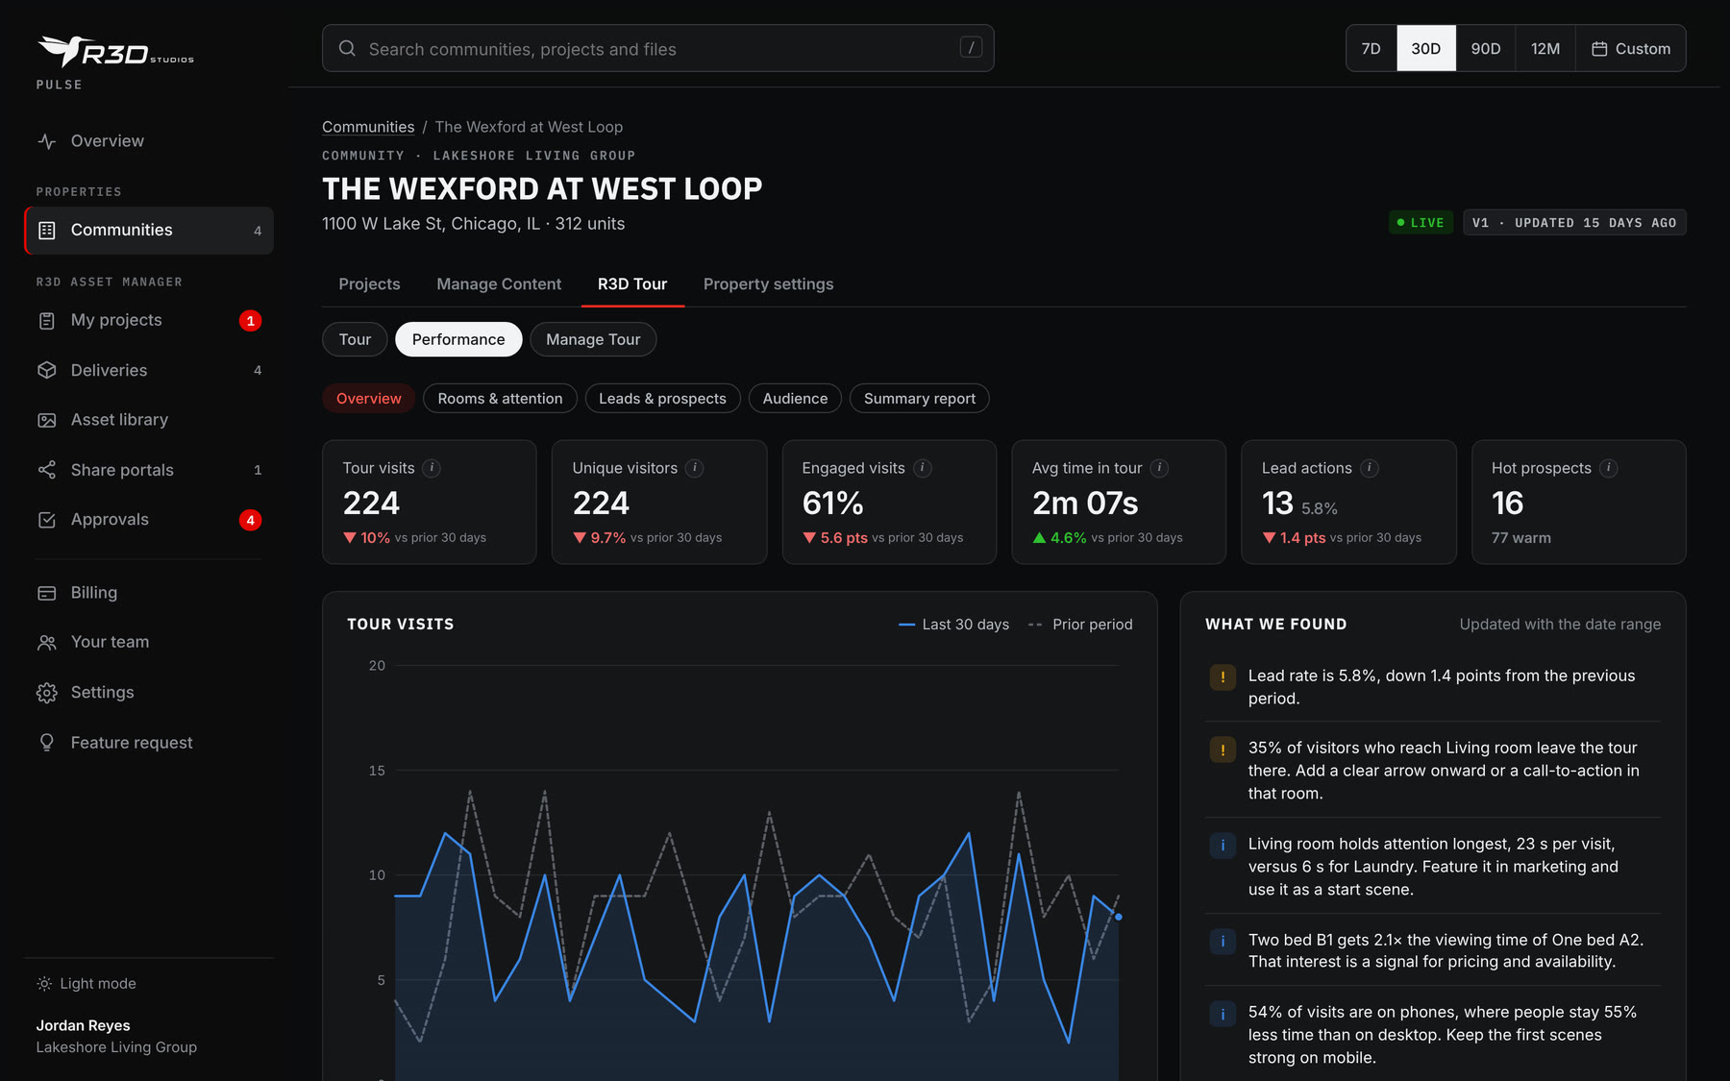The width and height of the screenshot is (1730, 1081).
Task: Click the info icon beside Hot prospects
Action: click(1609, 468)
